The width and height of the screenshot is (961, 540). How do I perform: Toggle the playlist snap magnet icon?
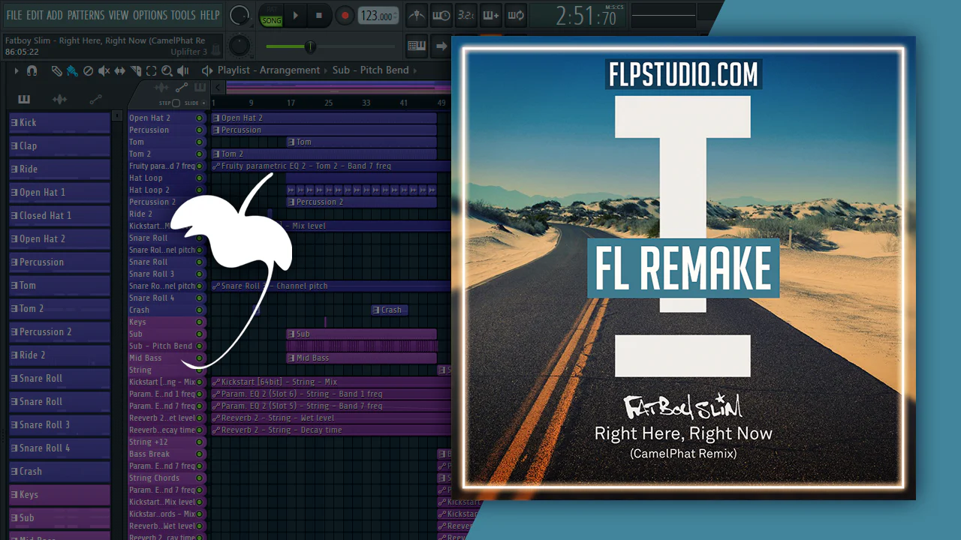coord(32,70)
